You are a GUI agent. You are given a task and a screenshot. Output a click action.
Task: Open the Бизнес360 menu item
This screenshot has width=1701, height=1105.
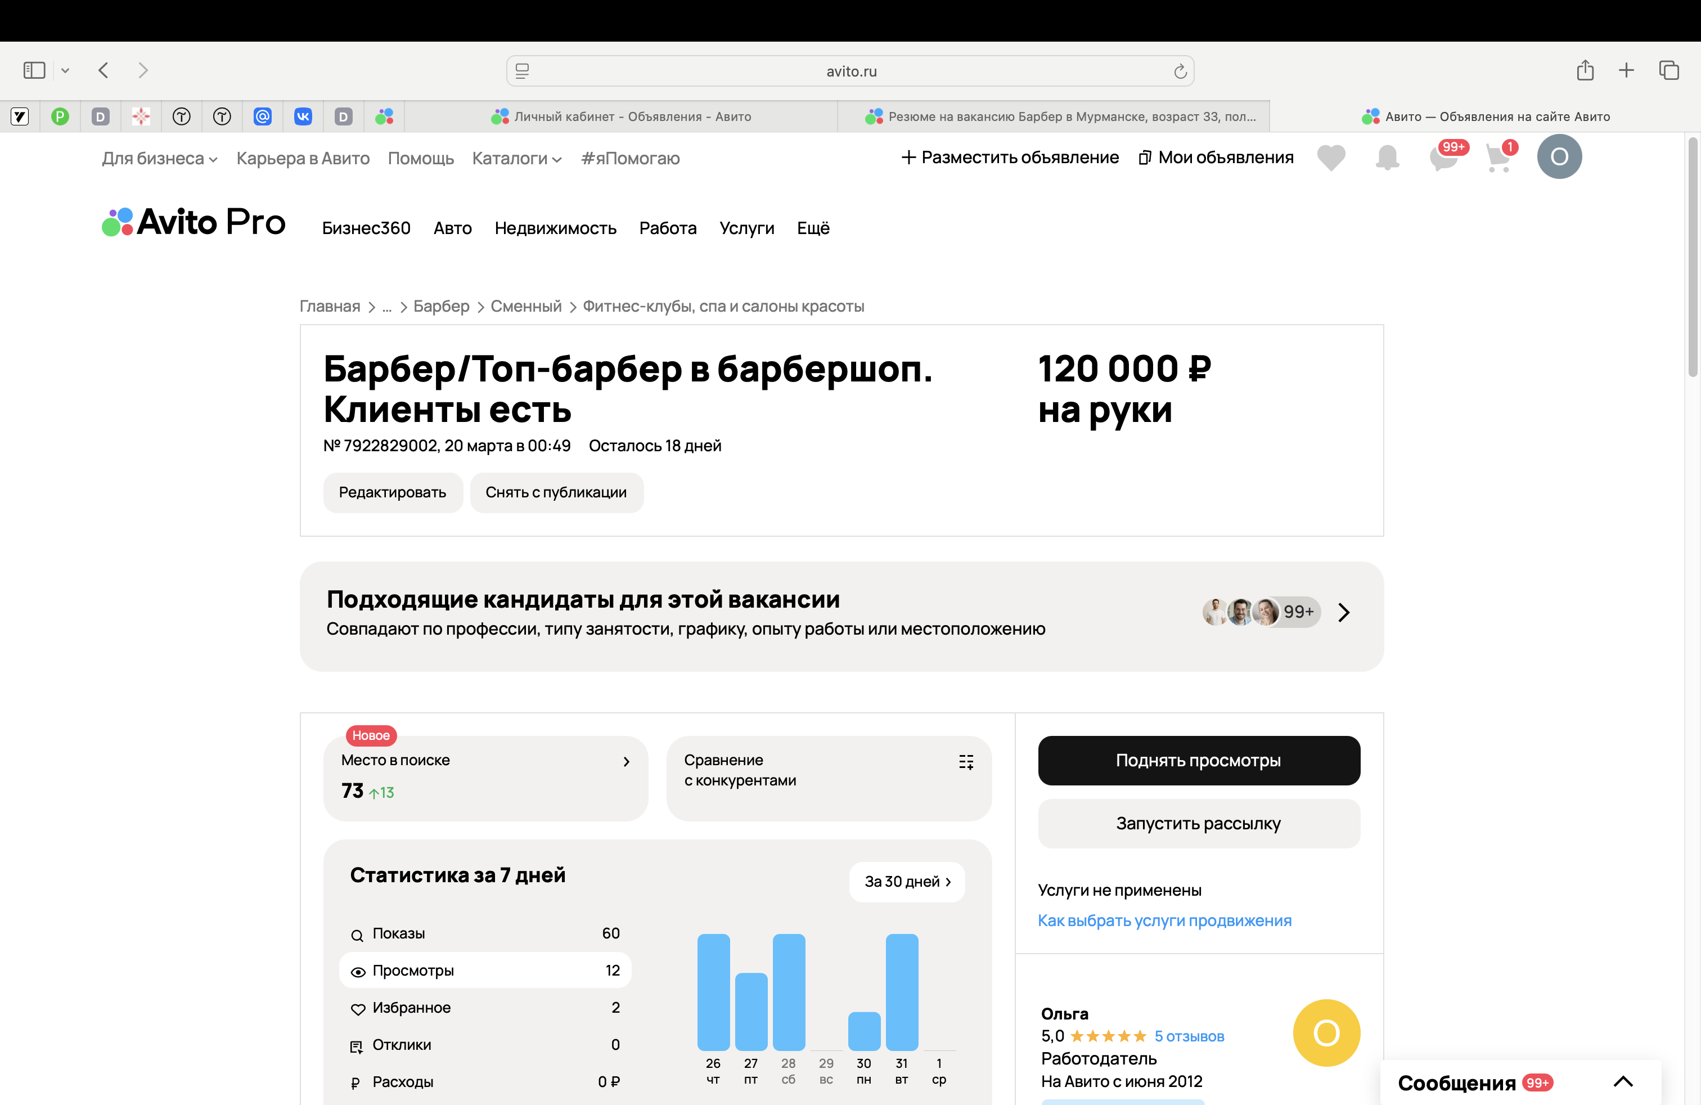[366, 228]
